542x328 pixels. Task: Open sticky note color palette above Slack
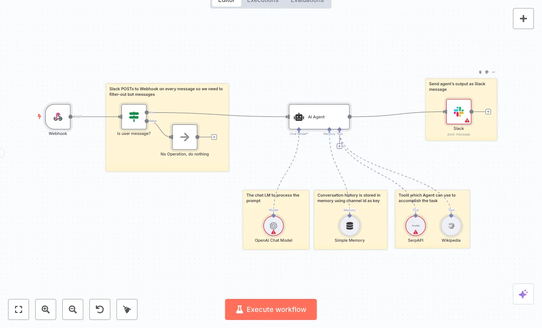[x=487, y=72]
